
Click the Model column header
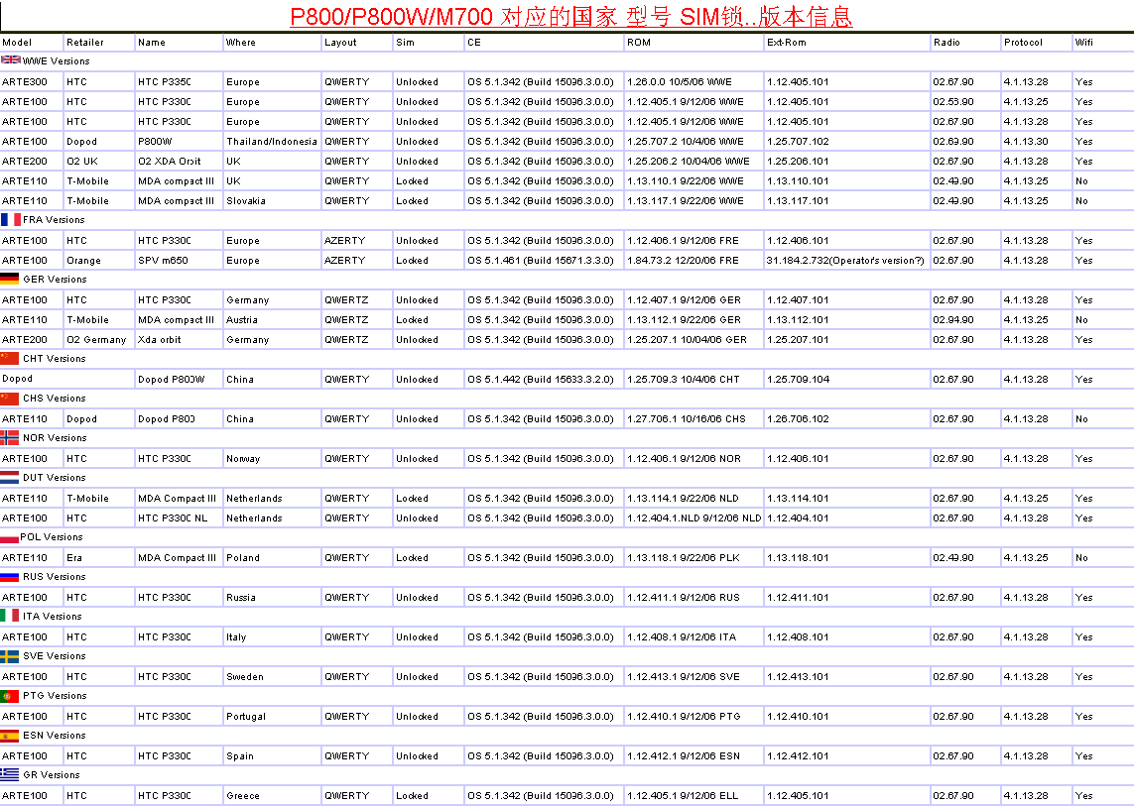(17, 42)
